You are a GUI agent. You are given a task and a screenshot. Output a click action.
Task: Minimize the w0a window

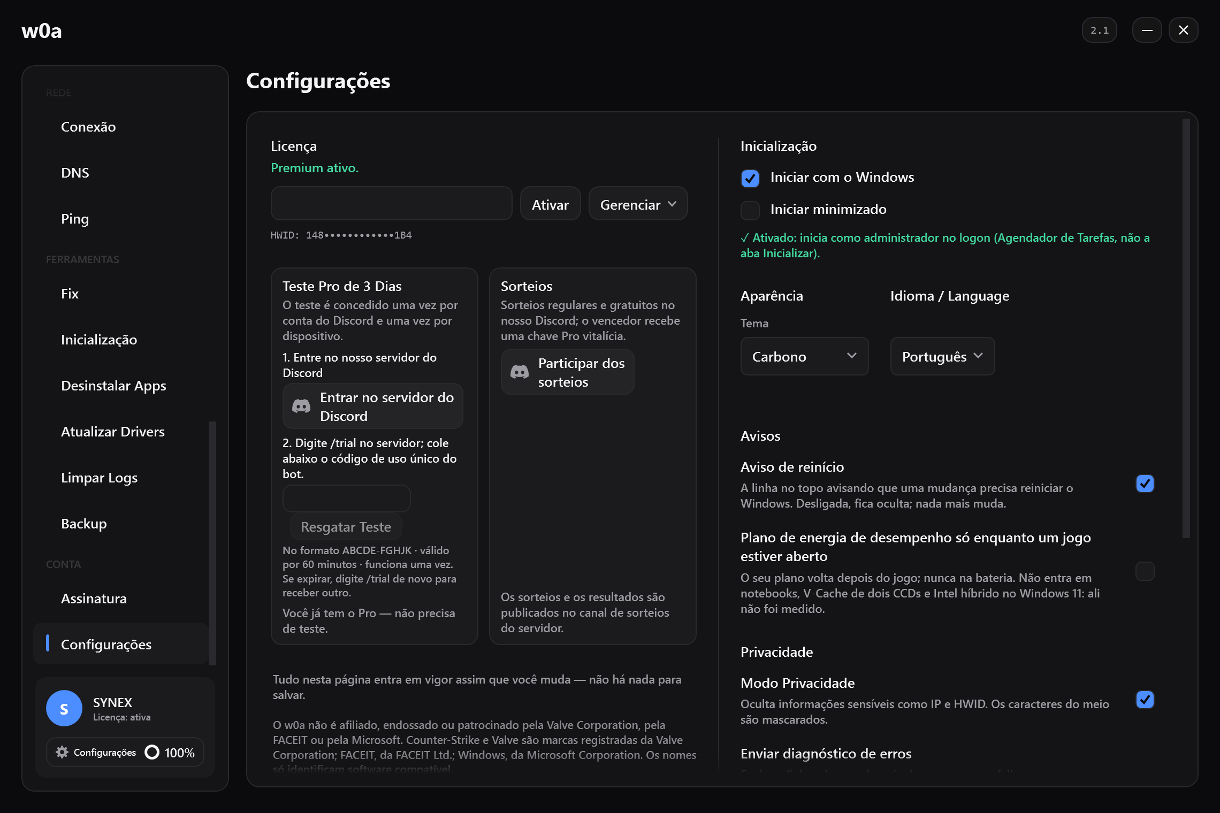(x=1147, y=30)
